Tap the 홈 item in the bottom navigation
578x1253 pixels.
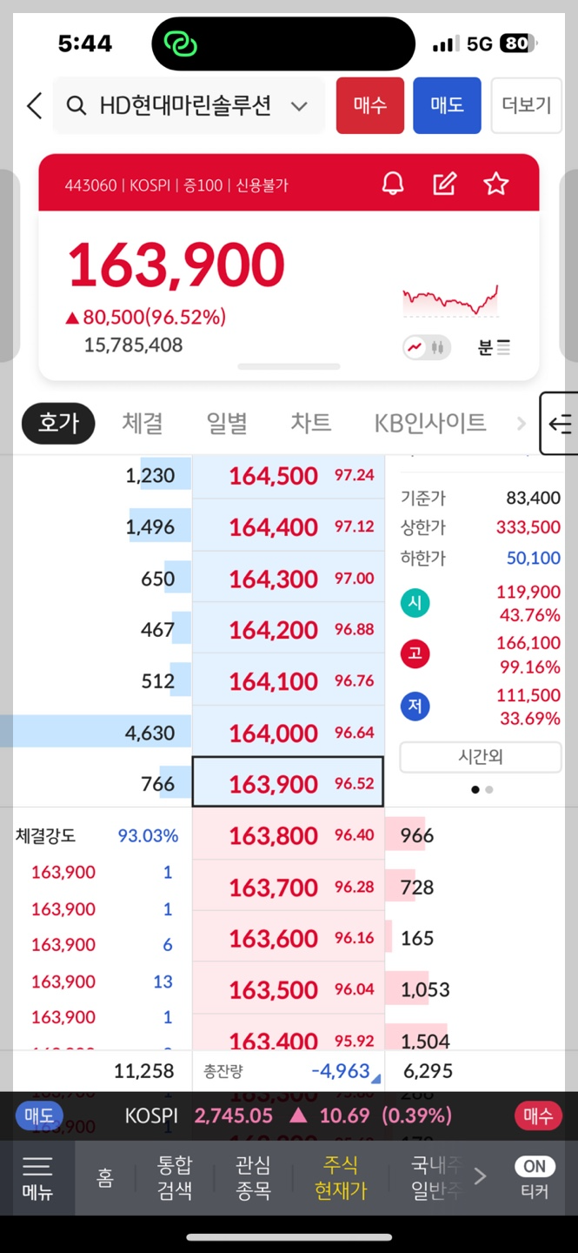[106, 1178]
